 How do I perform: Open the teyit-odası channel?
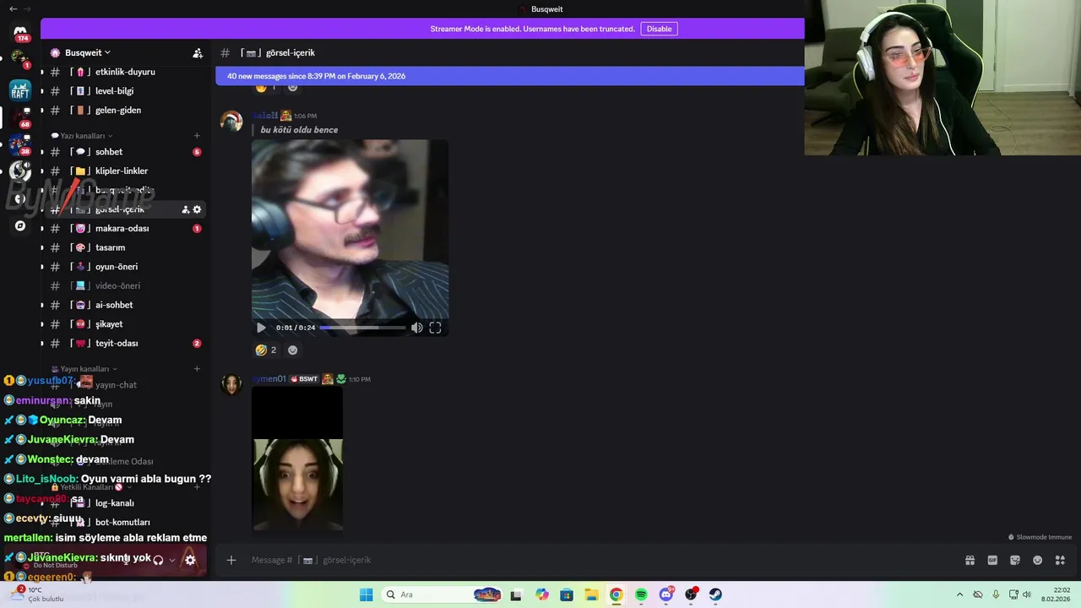124,343
